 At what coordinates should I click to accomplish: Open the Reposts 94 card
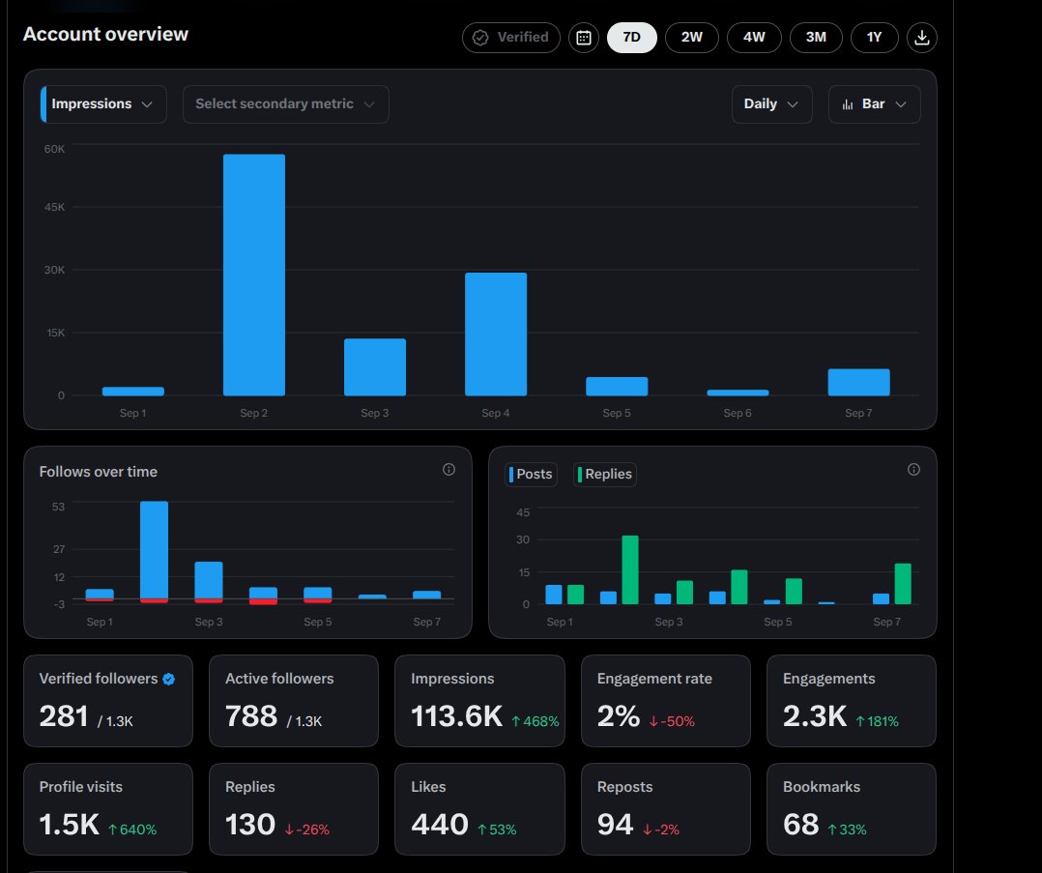click(666, 809)
